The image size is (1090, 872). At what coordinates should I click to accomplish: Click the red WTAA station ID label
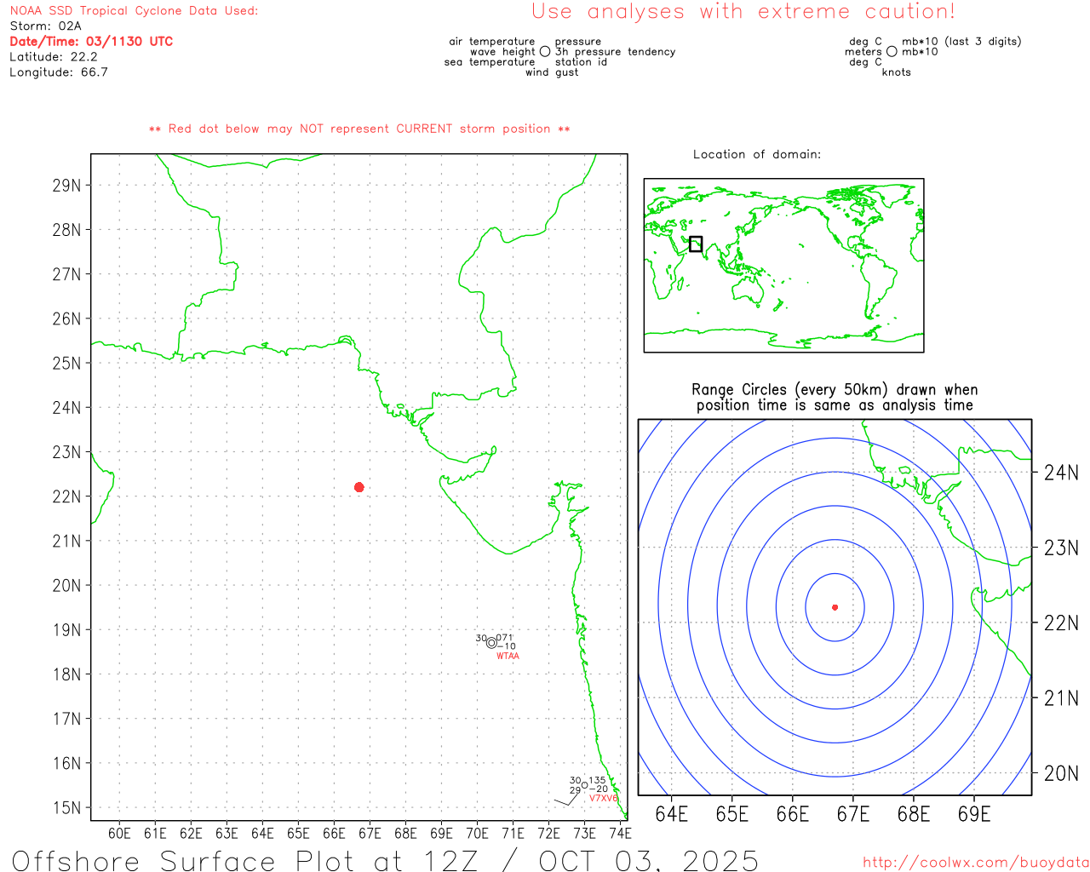508,657
